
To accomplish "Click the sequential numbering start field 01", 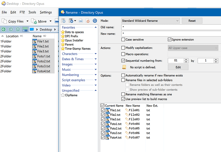I will pos(176,60).
